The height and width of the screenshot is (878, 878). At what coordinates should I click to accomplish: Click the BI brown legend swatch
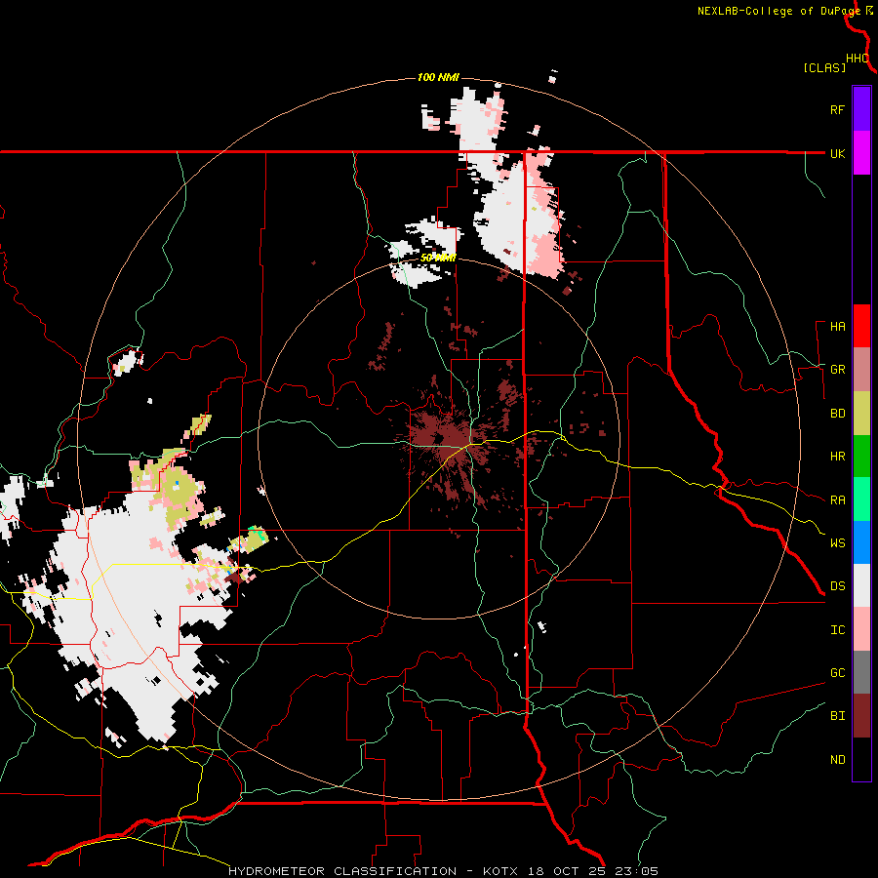click(861, 716)
